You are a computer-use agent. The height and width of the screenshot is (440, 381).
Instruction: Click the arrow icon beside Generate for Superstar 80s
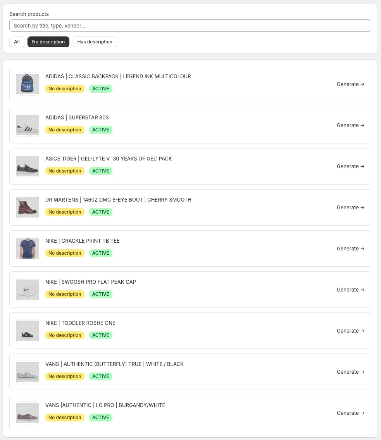click(x=362, y=125)
